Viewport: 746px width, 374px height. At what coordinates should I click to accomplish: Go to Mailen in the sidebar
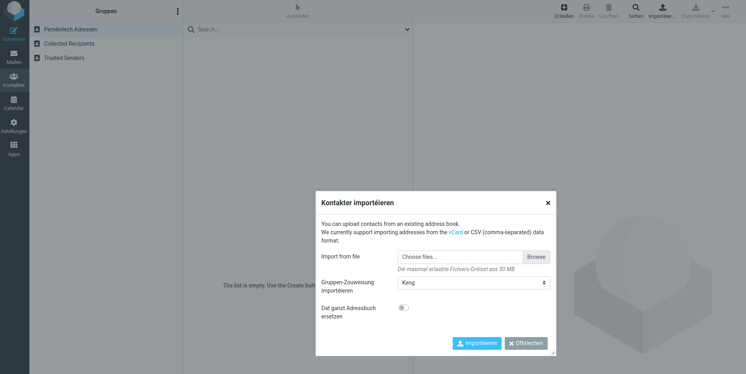pyautogui.click(x=14, y=57)
